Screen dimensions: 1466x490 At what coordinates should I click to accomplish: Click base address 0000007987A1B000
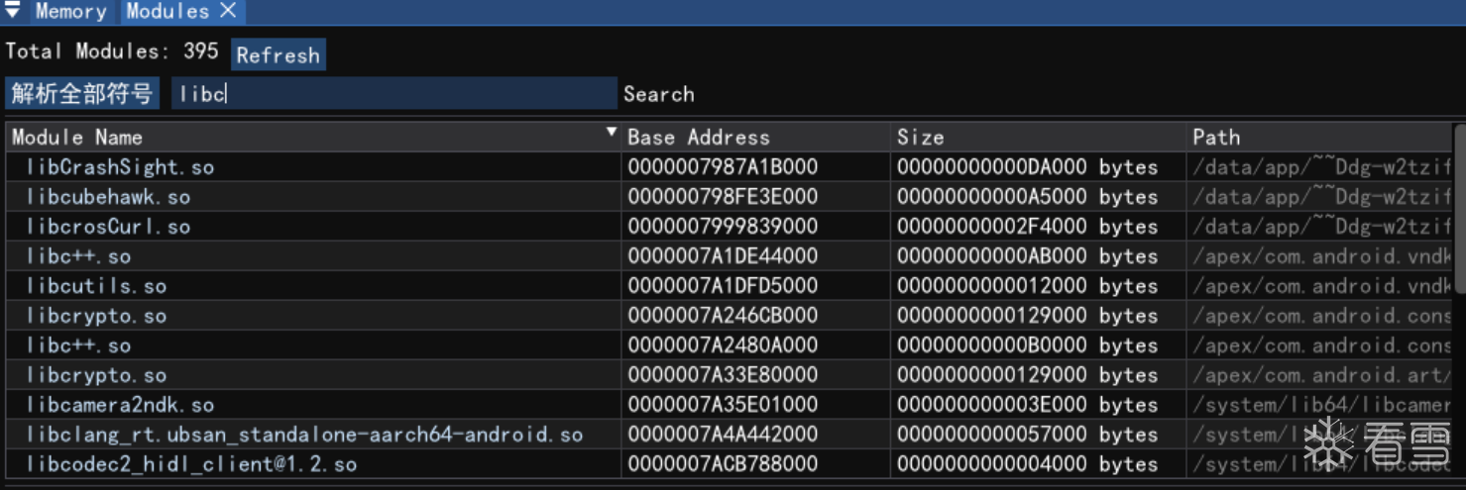coord(723,166)
